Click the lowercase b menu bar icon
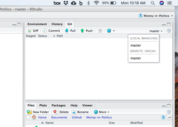 (x=81, y=3)
